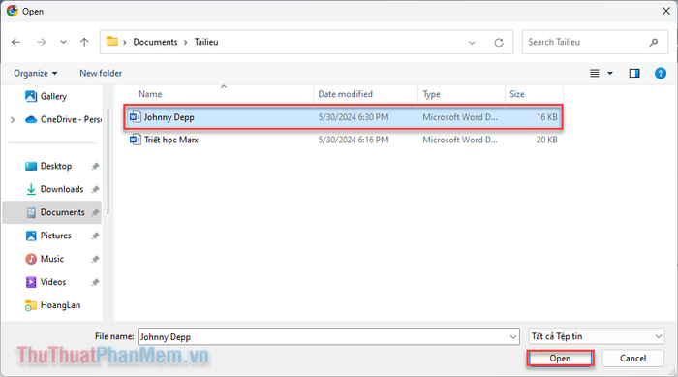
Task: Click the Cancel button
Action: point(632,359)
